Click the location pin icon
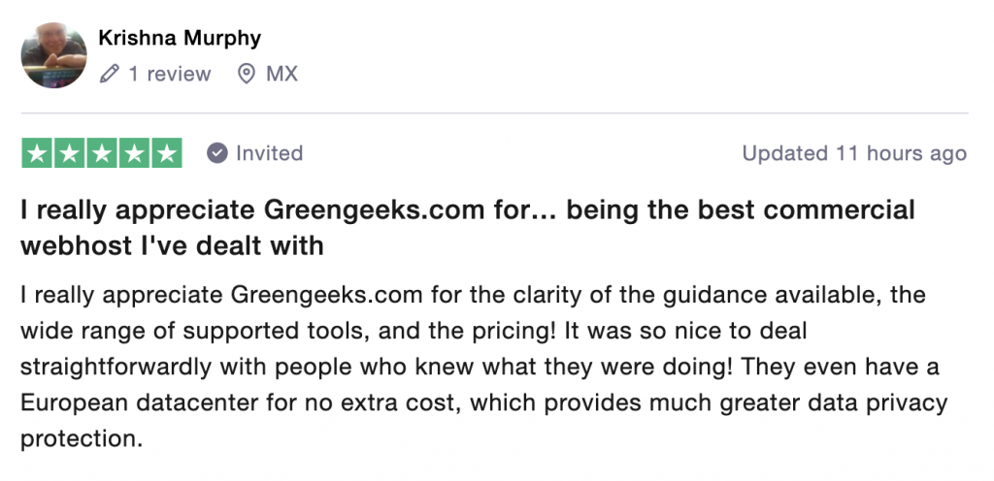The width and height of the screenshot is (994, 481). [247, 74]
